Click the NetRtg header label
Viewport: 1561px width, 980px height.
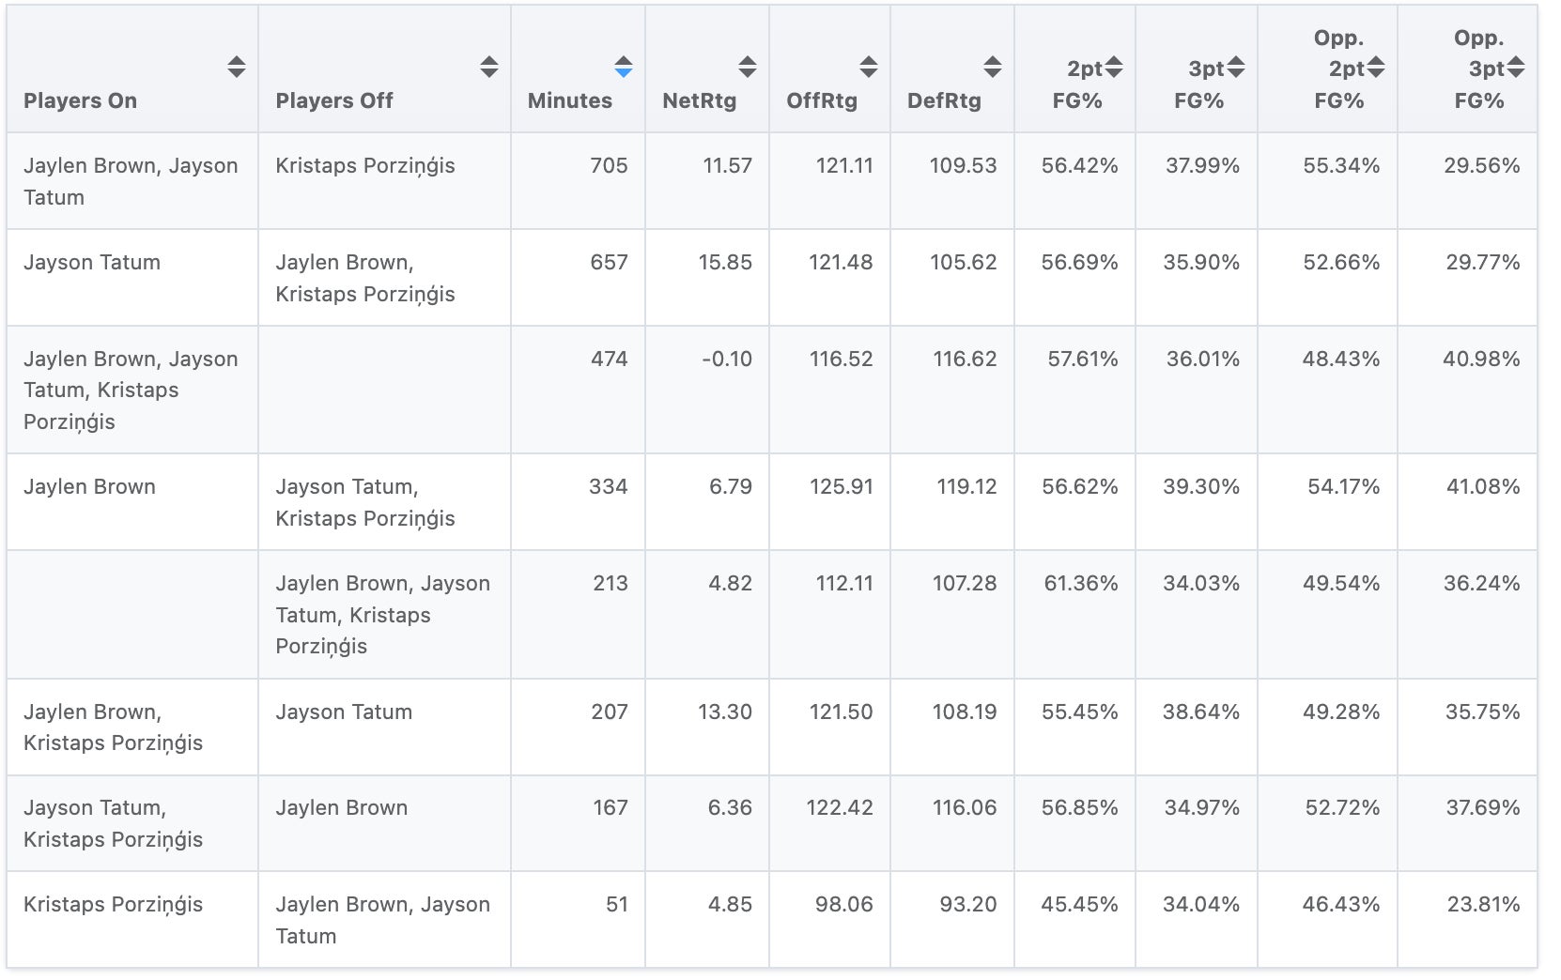point(699,100)
